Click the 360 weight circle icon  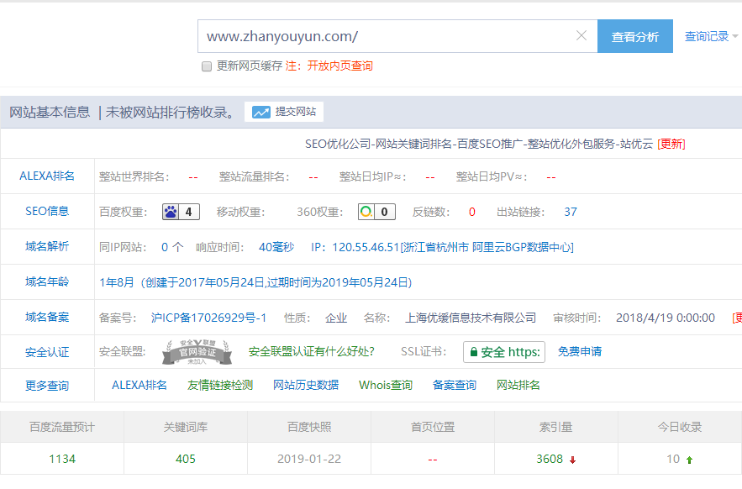[x=366, y=212]
